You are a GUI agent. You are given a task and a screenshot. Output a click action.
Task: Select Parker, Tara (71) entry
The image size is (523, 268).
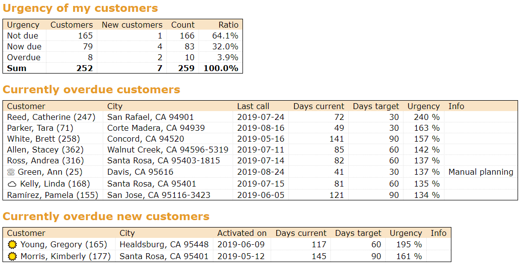[40, 128]
